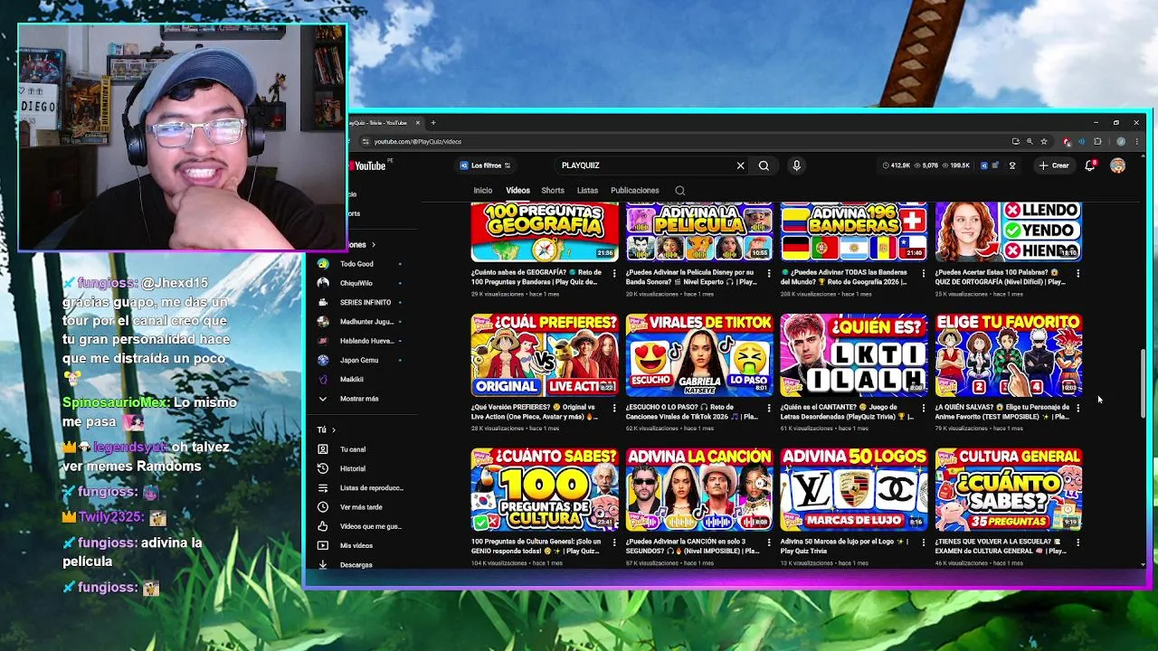Open title '¿TIENES QUE VOLVER A LA ESCUELA?'
Viewport: 1158px width, 651px height.
click(1002, 546)
